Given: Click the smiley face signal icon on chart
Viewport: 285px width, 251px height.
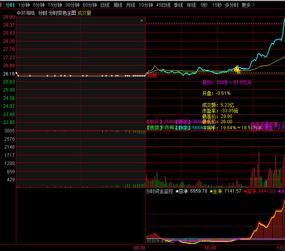Looking at the screenshot, I should (237, 69).
